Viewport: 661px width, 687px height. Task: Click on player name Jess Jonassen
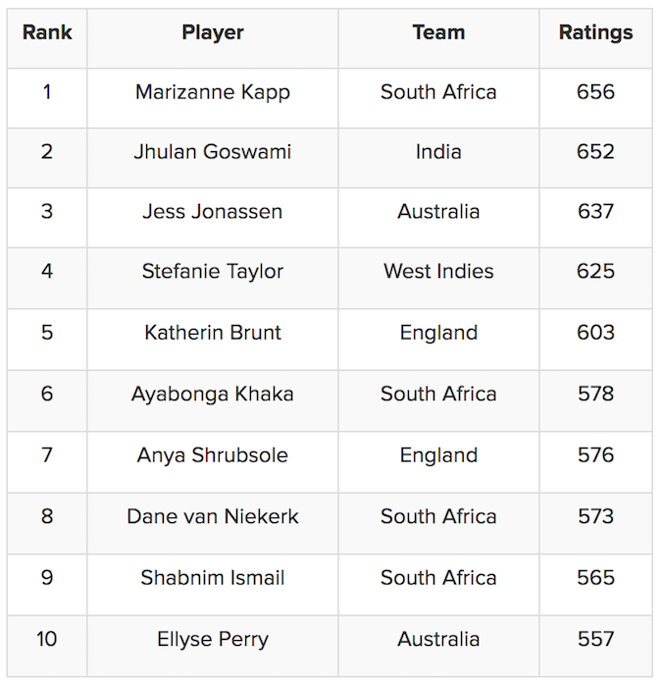click(x=213, y=212)
